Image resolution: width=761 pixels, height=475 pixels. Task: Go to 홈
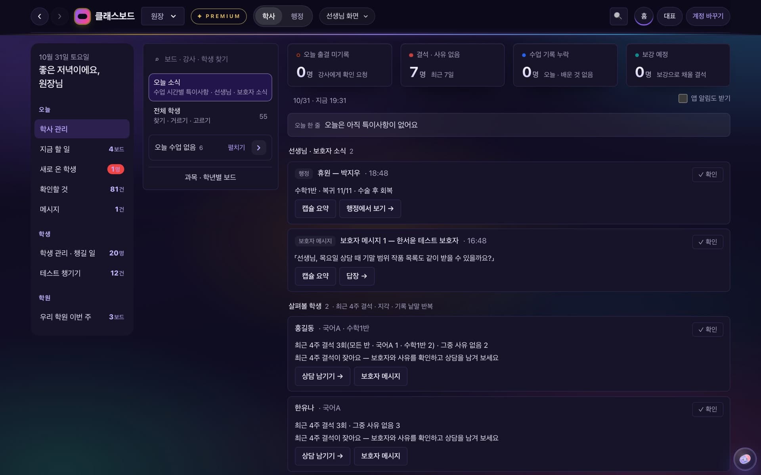click(x=644, y=16)
